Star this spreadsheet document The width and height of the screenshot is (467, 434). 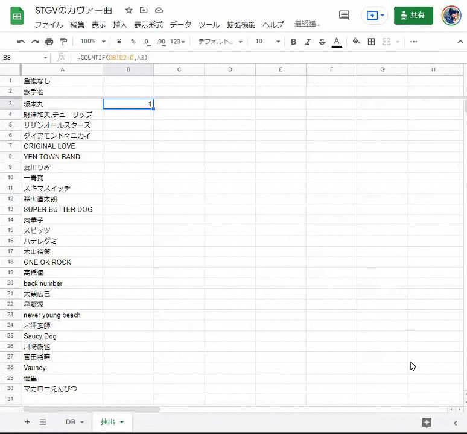point(129,11)
